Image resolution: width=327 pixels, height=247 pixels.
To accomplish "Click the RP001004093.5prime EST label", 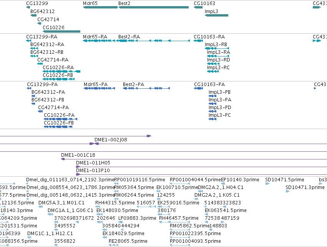I will [195, 241].
